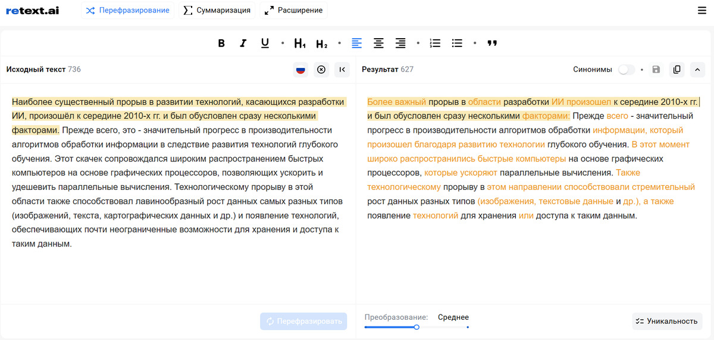Insert a numbered list
This screenshot has height=340, width=714.
coord(435,43)
